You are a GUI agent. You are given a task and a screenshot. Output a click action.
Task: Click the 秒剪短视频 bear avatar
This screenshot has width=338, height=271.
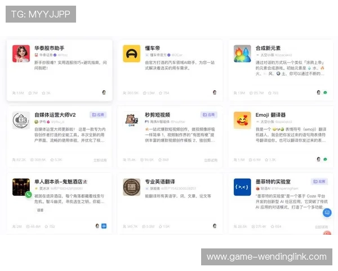131,120
